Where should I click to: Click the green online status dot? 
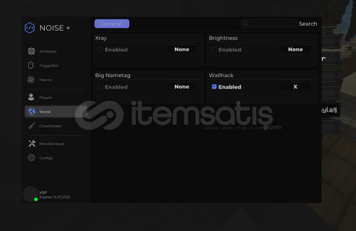tap(36, 200)
